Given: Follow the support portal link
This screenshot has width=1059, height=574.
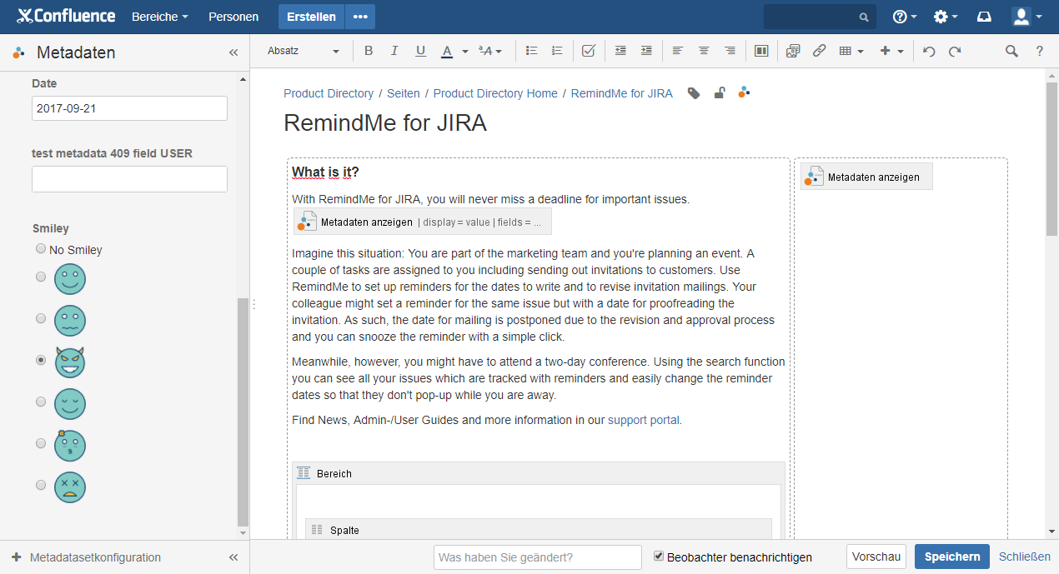Looking at the screenshot, I should (644, 420).
